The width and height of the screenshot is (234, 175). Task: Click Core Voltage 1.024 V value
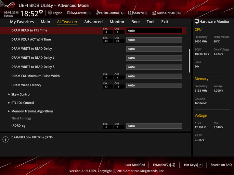coord(218,54)
